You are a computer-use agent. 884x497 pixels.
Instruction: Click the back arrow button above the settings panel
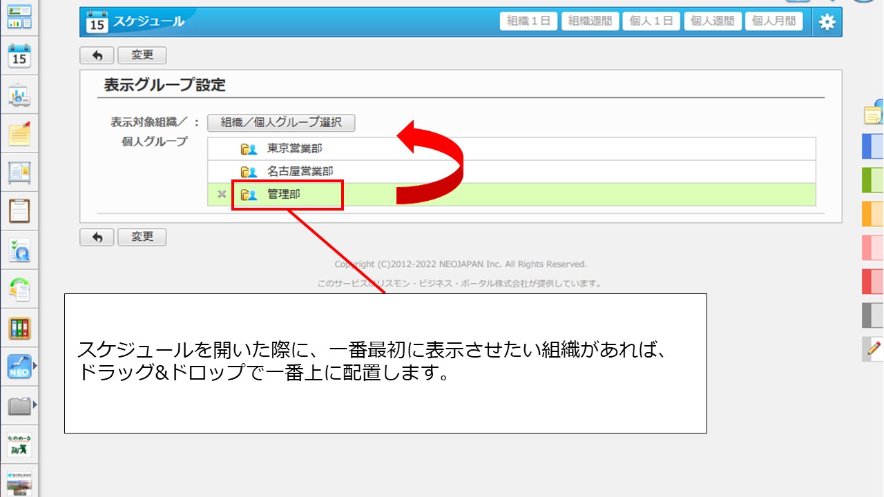click(x=97, y=55)
